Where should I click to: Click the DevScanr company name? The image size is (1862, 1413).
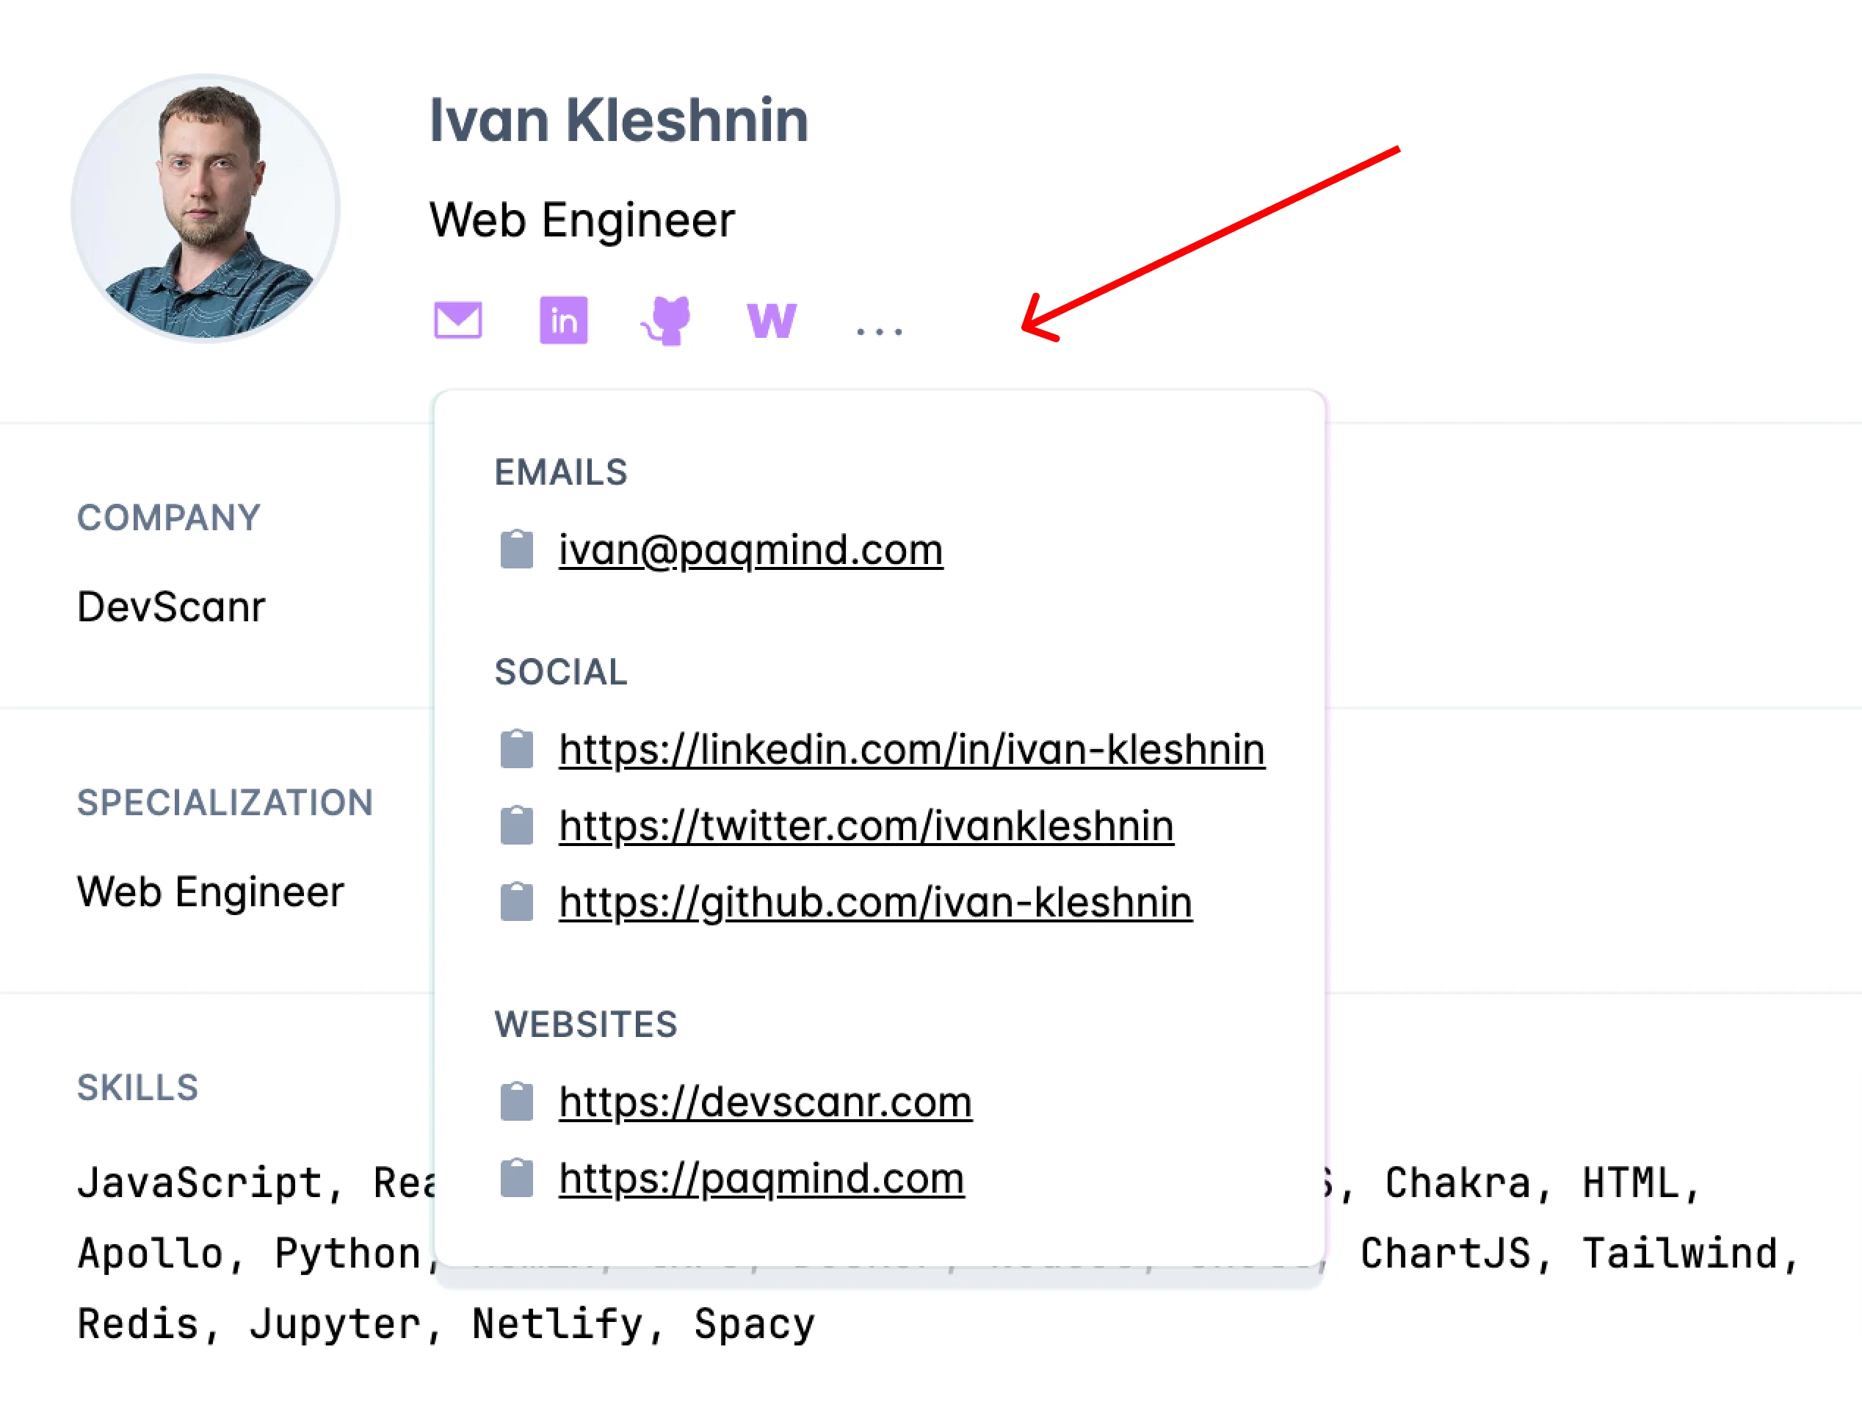pos(171,607)
